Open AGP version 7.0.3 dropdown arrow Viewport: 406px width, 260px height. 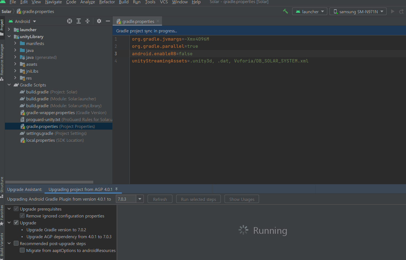[140, 199]
